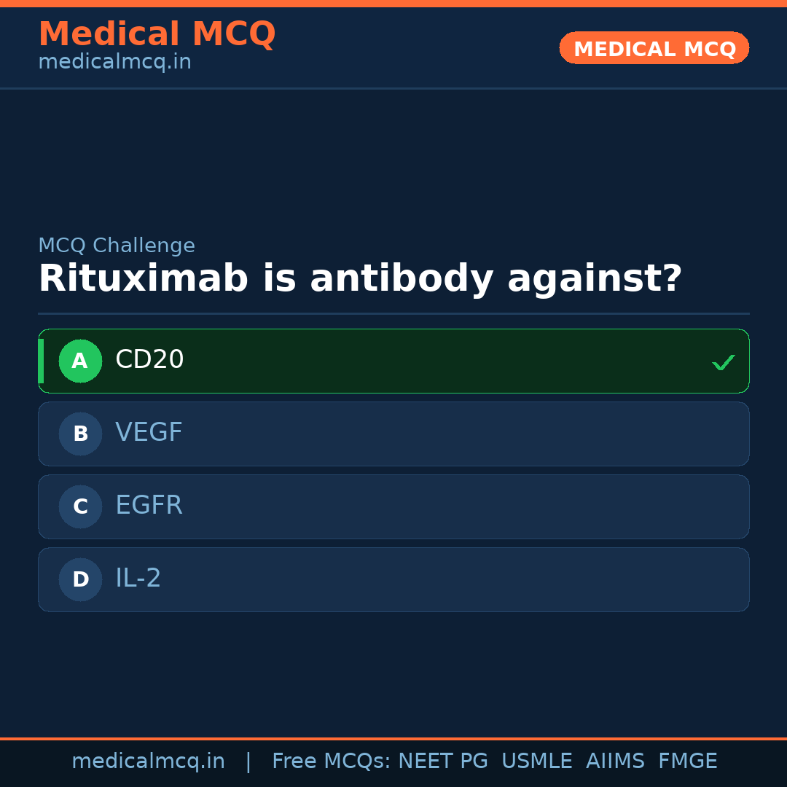Viewport: 787px width, 787px height.
Task: Click the C option circle
Action: pos(80,506)
